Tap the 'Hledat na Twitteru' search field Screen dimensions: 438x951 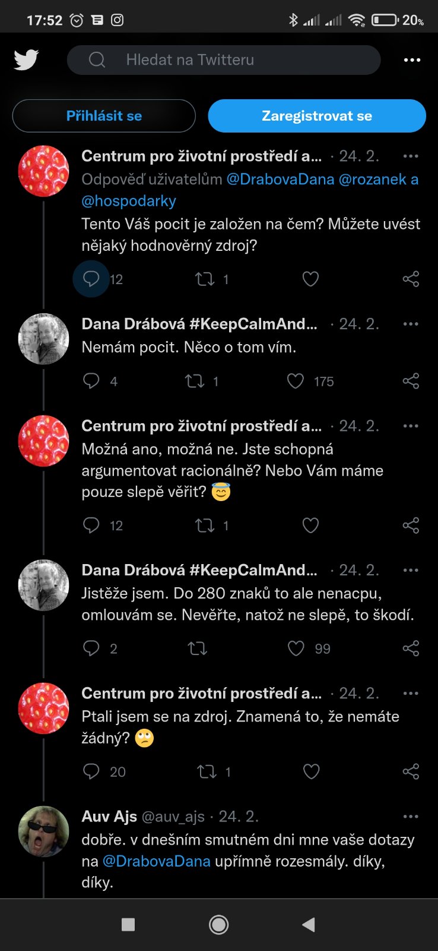pyautogui.click(x=223, y=60)
